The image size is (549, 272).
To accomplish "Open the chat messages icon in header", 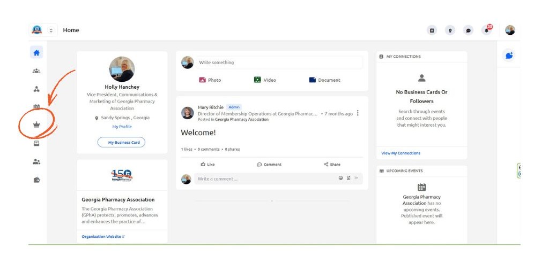I will coord(468,30).
